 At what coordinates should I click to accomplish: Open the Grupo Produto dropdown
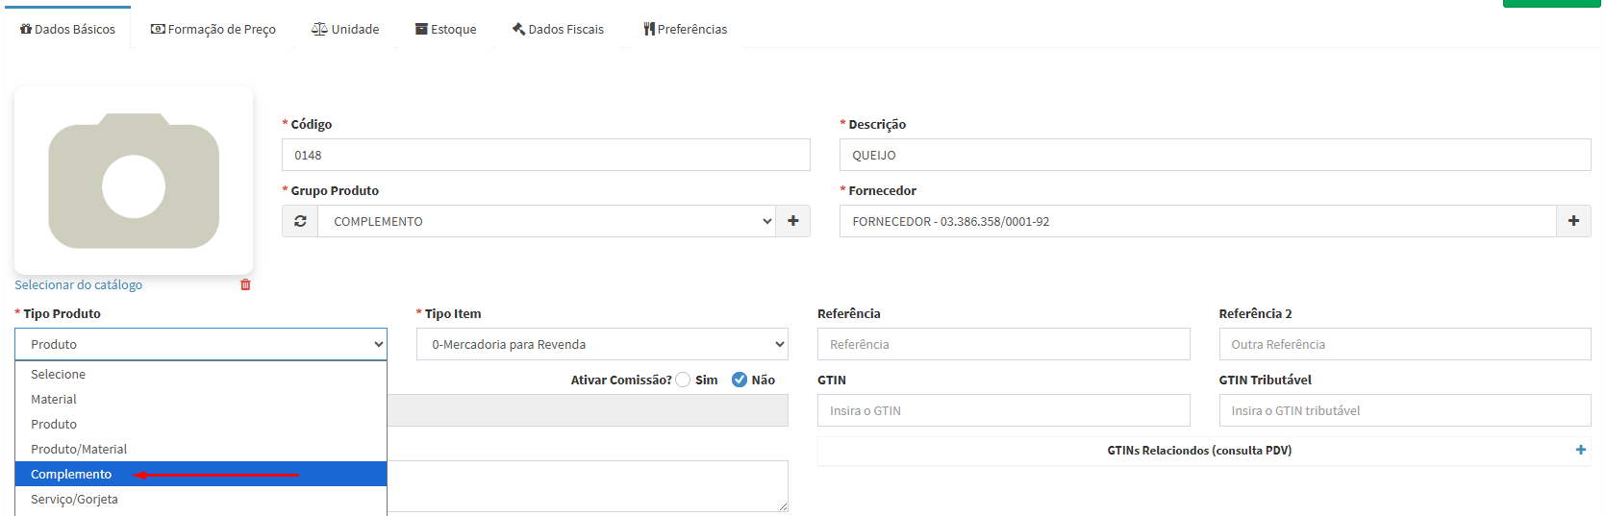pyautogui.click(x=546, y=221)
